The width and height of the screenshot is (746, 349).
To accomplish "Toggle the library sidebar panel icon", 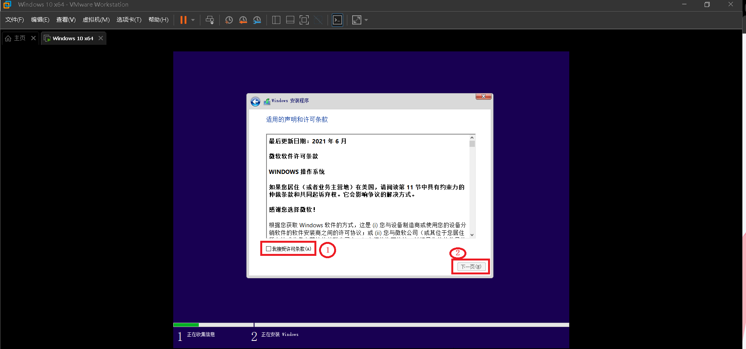I will click(x=276, y=20).
